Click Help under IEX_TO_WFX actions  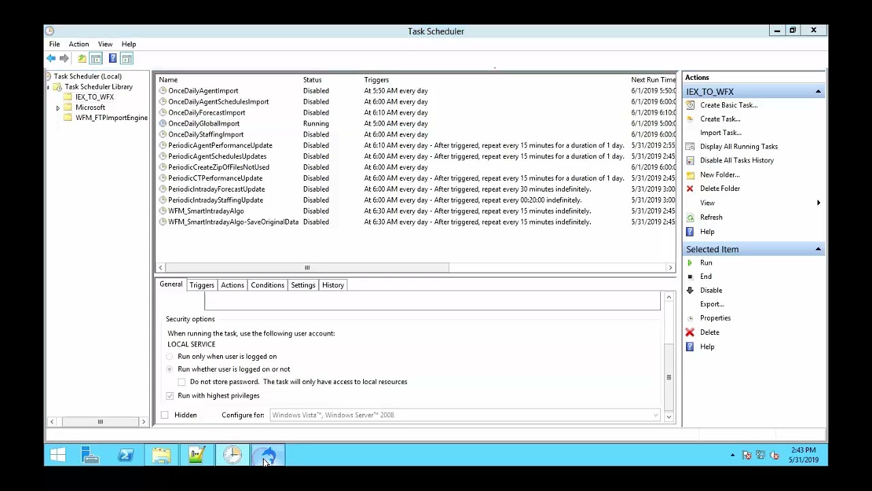point(707,231)
